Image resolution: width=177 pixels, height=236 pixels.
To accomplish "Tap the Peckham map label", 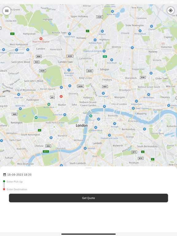I will coord(134,163).
